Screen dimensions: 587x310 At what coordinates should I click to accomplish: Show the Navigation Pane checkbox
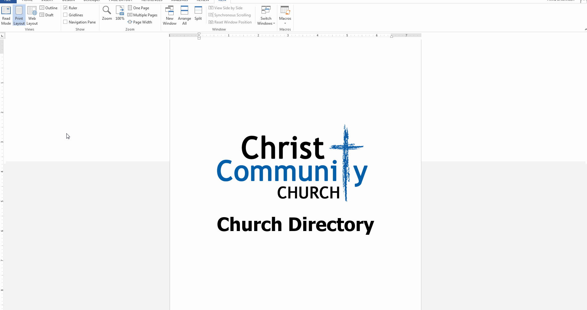[65, 22]
